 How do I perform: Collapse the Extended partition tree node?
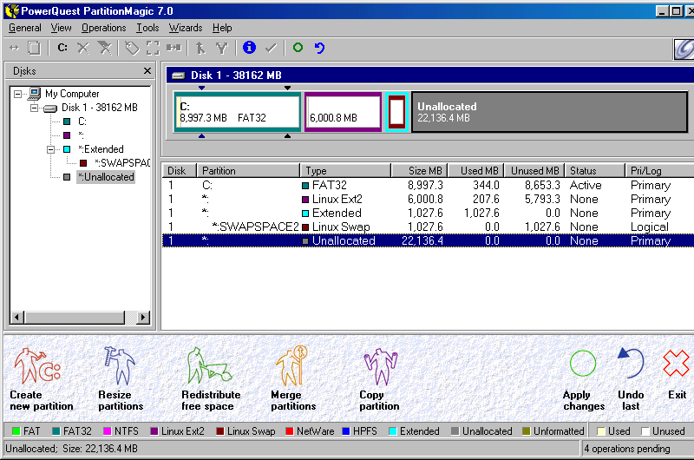tap(51, 149)
